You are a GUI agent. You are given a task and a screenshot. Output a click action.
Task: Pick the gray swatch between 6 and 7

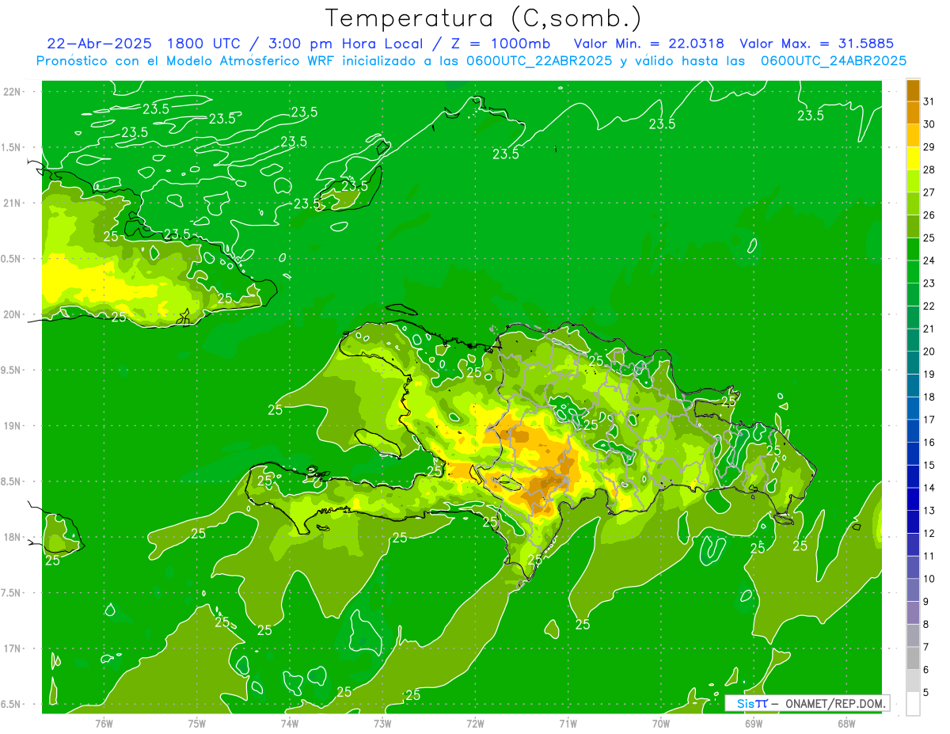pyautogui.click(x=913, y=658)
